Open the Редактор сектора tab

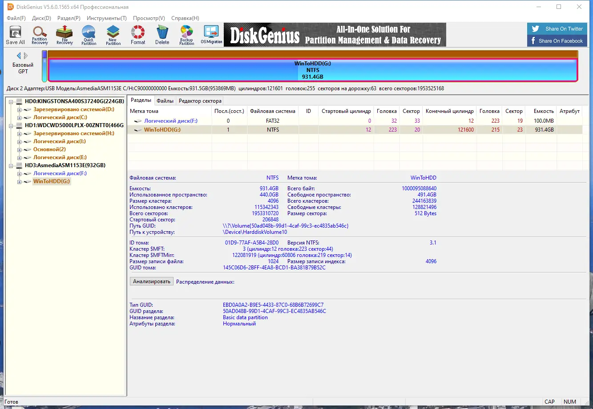pos(200,101)
